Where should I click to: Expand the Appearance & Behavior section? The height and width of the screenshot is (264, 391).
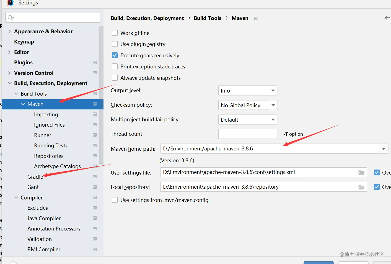9,31
